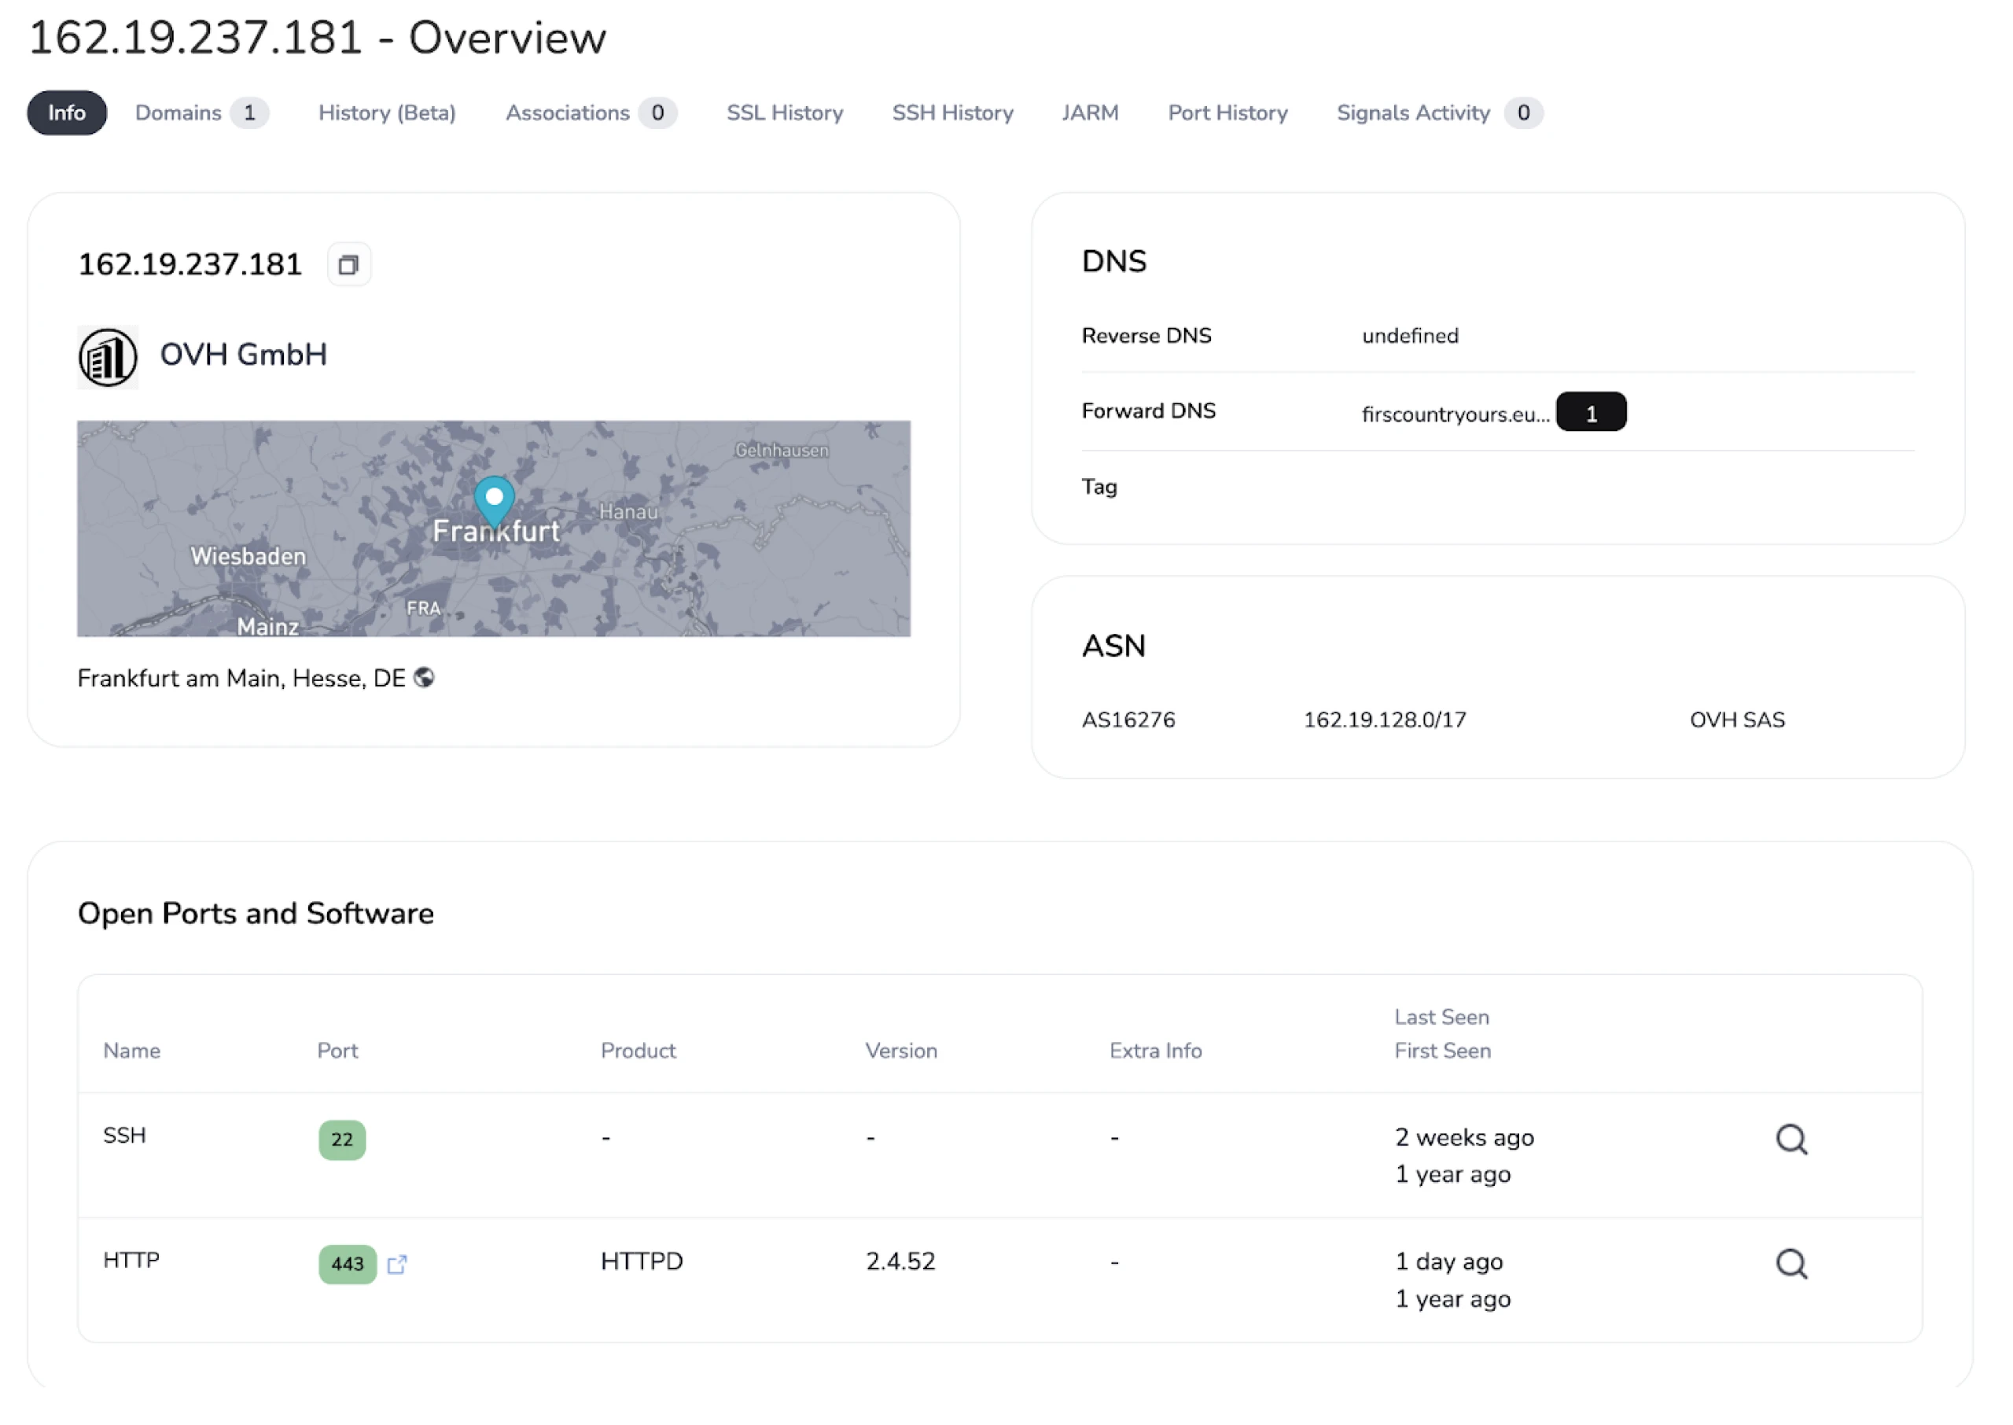Click the search icon for SSH port row
The height and width of the screenshot is (1425, 2013).
pyautogui.click(x=1793, y=1138)
